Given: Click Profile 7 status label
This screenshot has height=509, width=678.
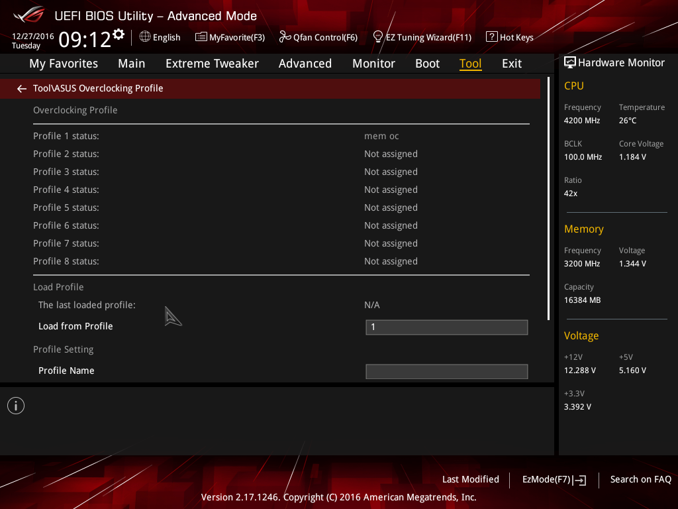Looking at the screenshot, I should coord(66,243).
